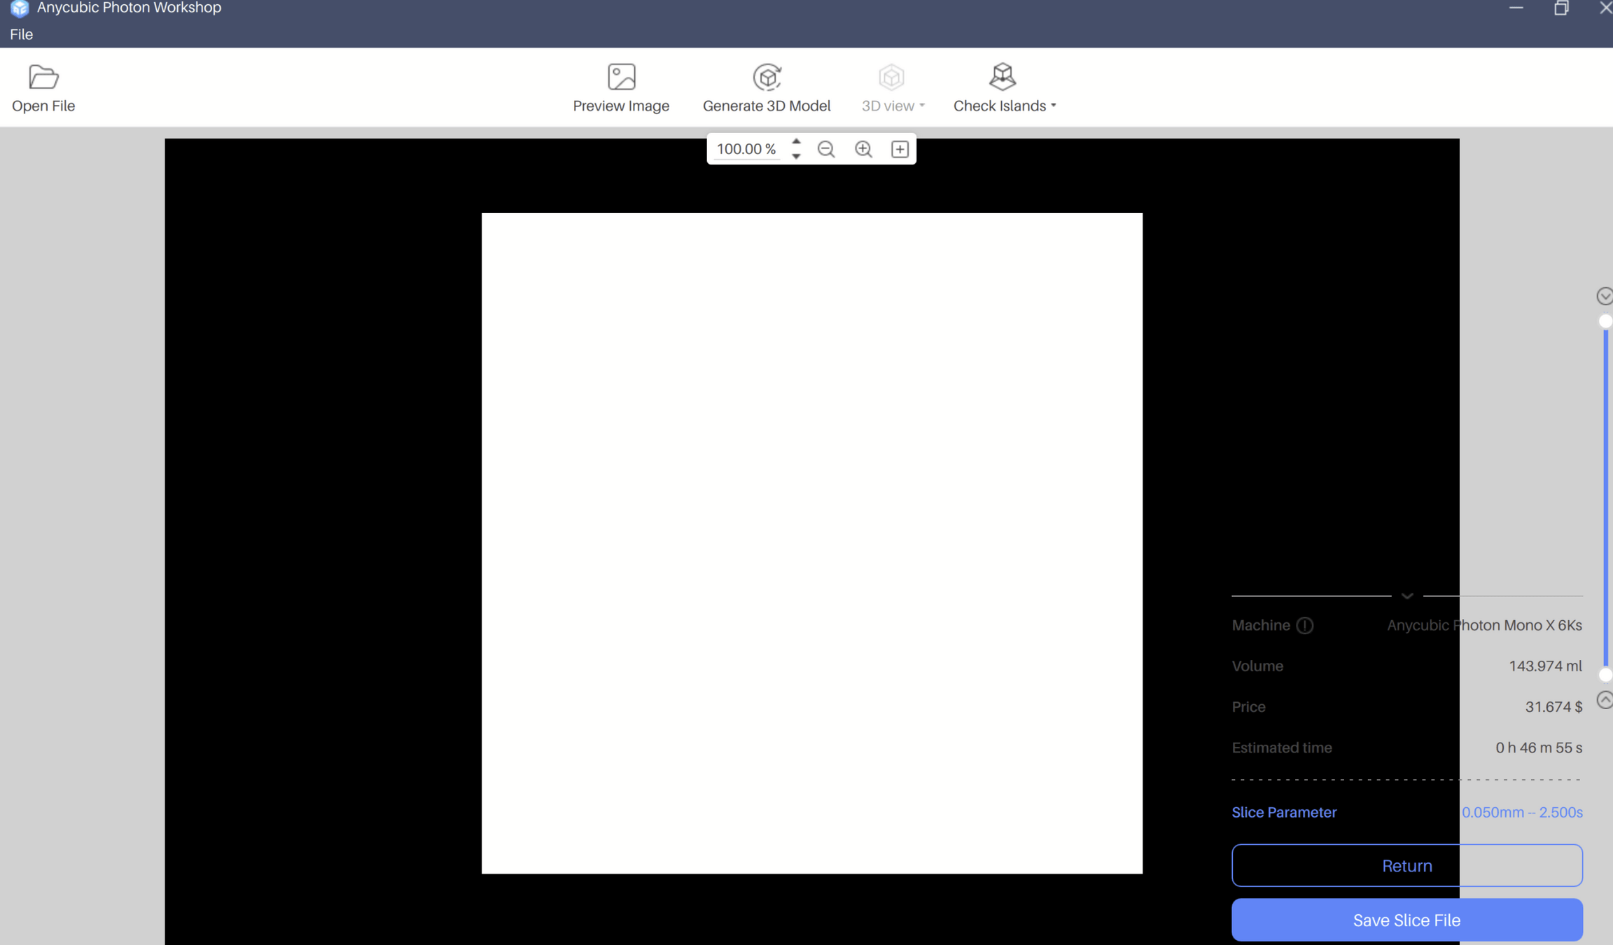Click the circled up-arrow layer button
Image resolution: width=1613 pixels, height=945 pixels.
click(x=1605, y=700)
